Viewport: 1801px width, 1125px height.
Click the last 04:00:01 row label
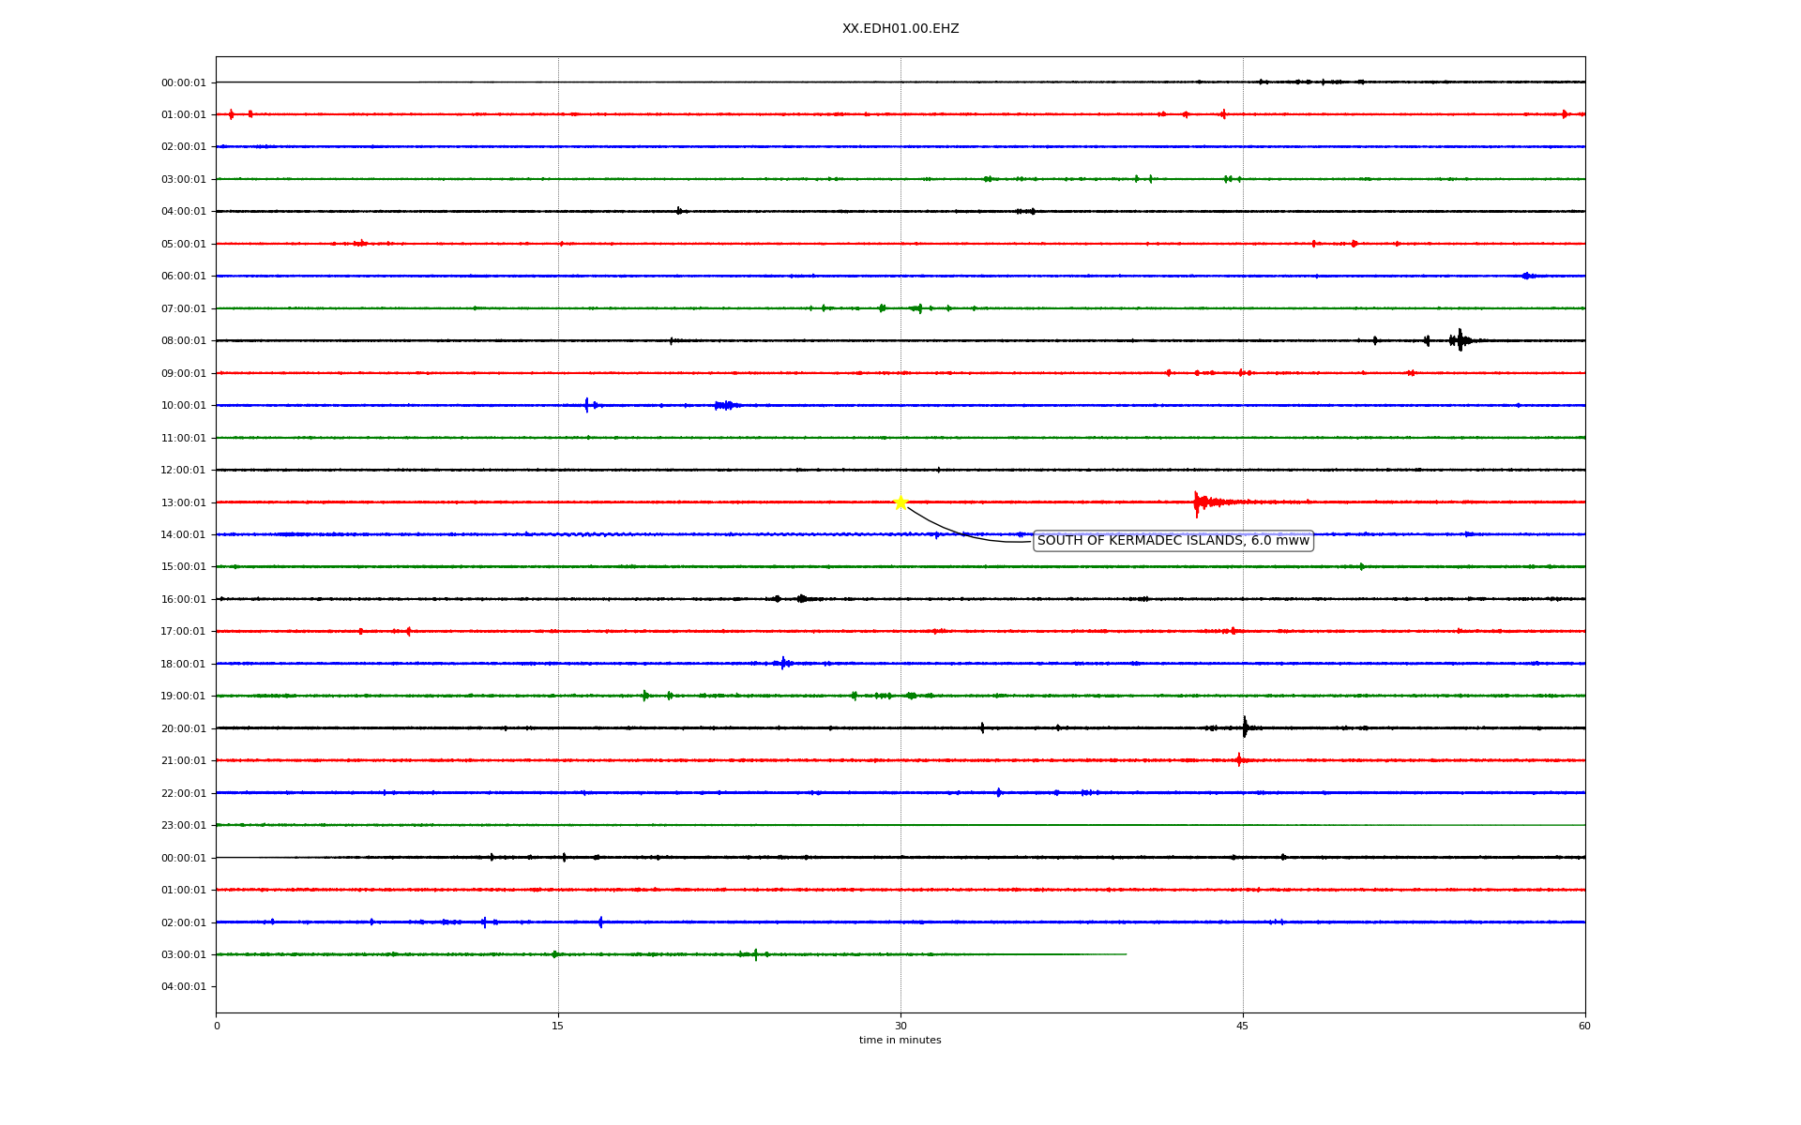coord(183,986)
